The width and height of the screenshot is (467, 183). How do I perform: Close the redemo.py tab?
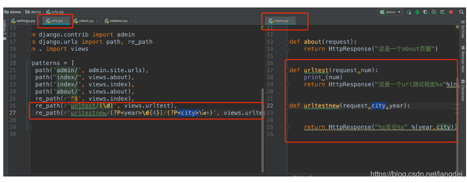click(131, 21)
